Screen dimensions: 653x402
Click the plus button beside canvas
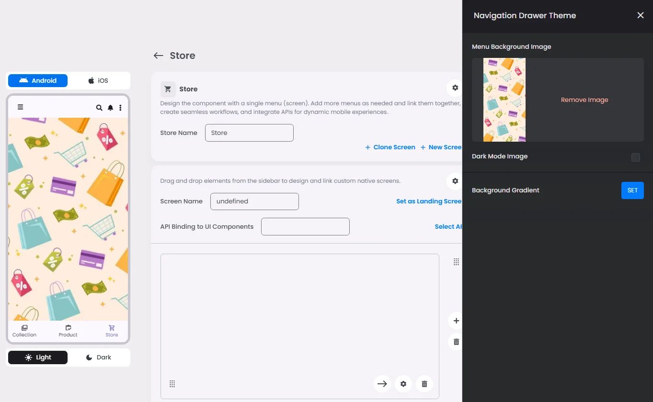click(456, 321)
